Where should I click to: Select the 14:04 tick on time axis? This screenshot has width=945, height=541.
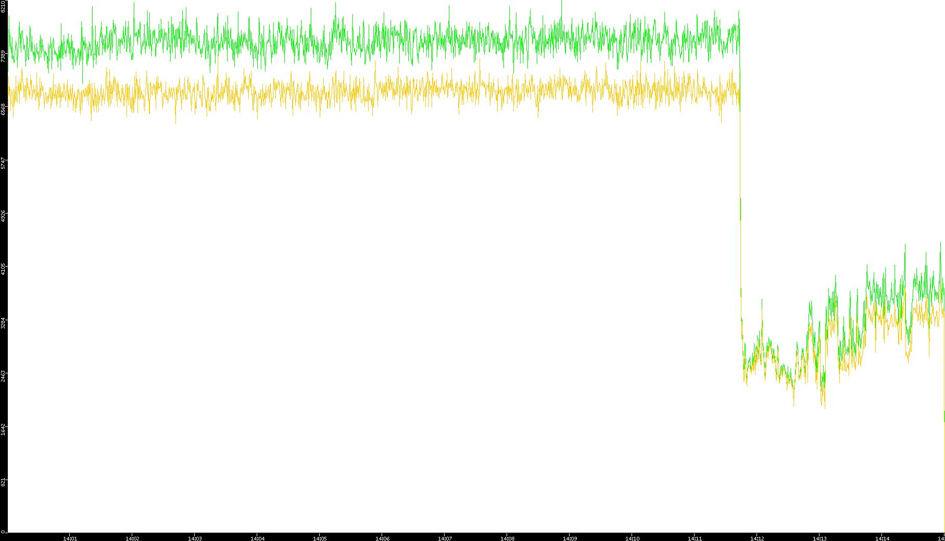257,538
